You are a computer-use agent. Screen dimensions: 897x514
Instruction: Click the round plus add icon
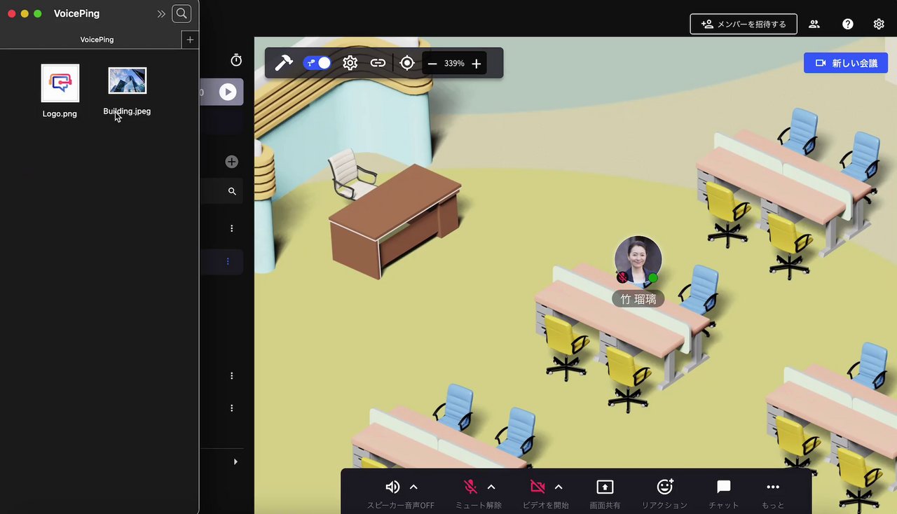(232, 162)
